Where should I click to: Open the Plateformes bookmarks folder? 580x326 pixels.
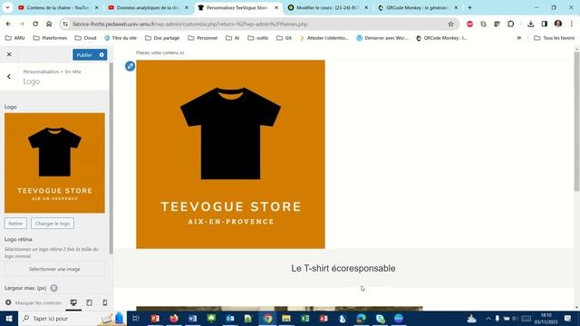51,38
